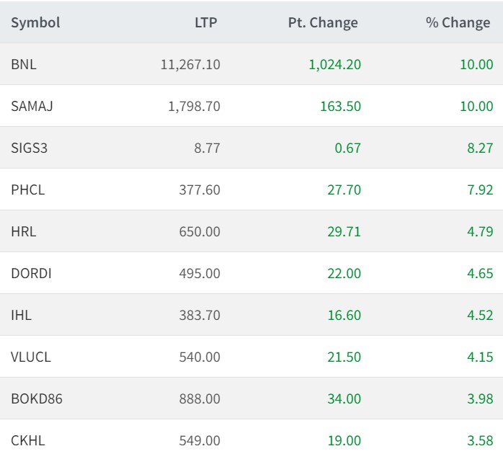Click SAMAJ's point change 163.50

[x=340, y=106]
